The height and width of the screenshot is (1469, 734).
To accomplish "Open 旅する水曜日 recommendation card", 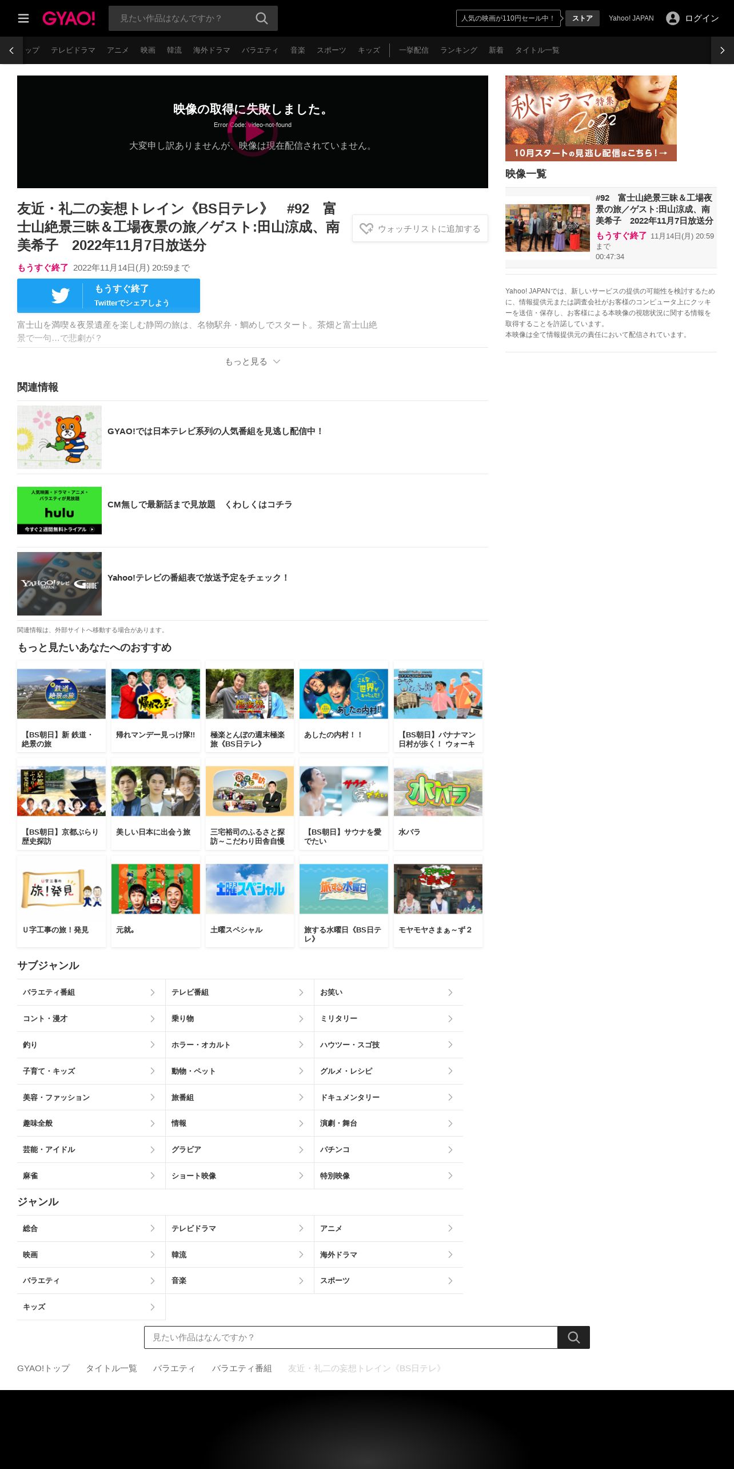I will [344, 902].
